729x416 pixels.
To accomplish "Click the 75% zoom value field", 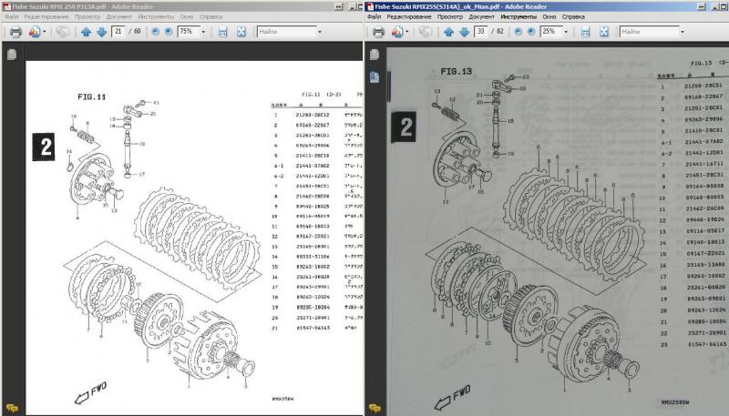I will click(x=189, y=31).
